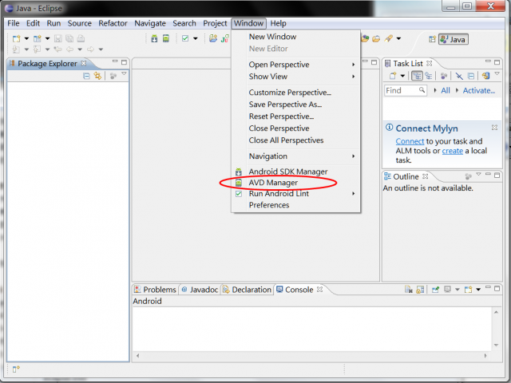Choose Preferences in Window menu
The height and width of the screenshot is (383, 511).
pos(296,205)
